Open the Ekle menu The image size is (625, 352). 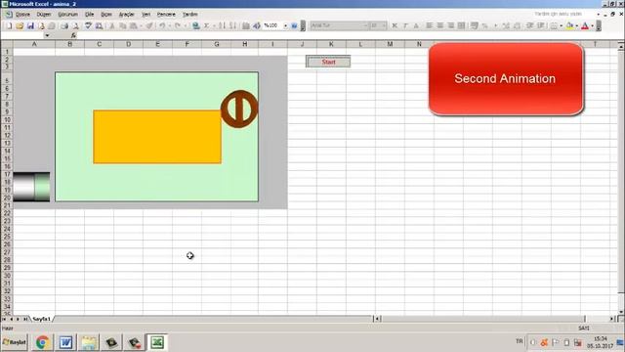click(89, 15)
